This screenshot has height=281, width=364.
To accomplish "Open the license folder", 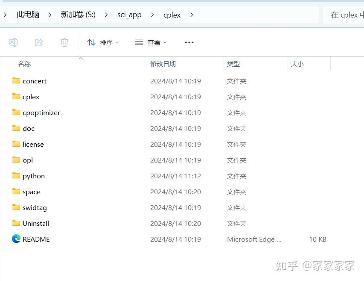I will click(33, 144).
